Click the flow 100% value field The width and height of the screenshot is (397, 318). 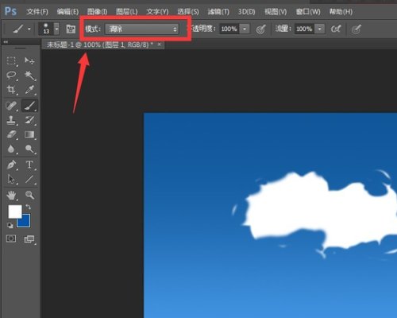[305, 29]
